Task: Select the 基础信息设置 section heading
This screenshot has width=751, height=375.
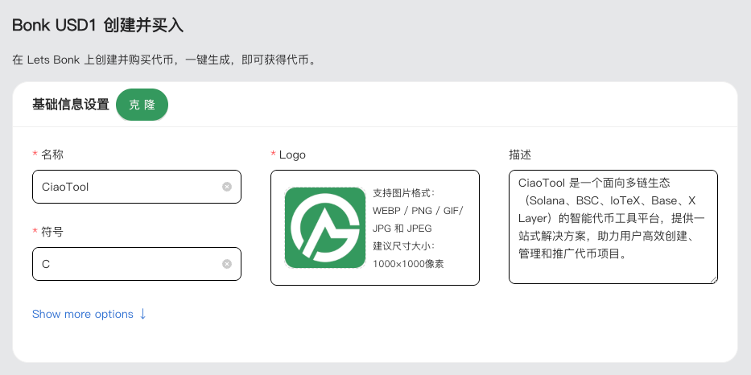Action: pyautogui.click(x=71, y=105)
